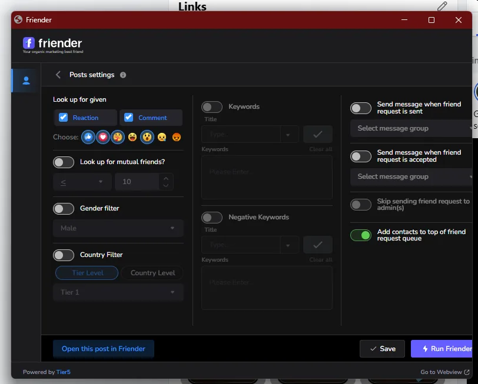Turn on Country Filter toggle
478x384 pixels.
[64, 255]
